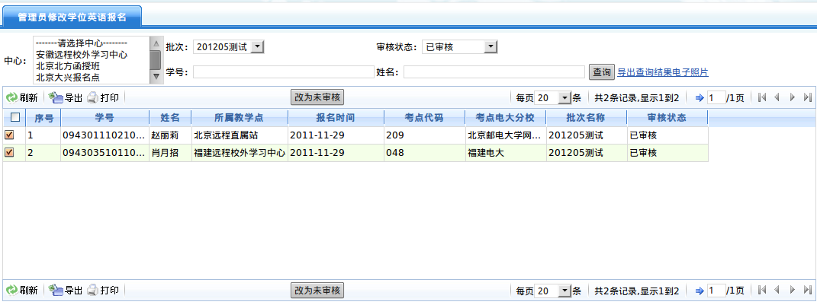Select the 管理员修改学位英语报名 tab
Image resolution: width=817 pixels, height=305 pixels.
pos(72,16)
